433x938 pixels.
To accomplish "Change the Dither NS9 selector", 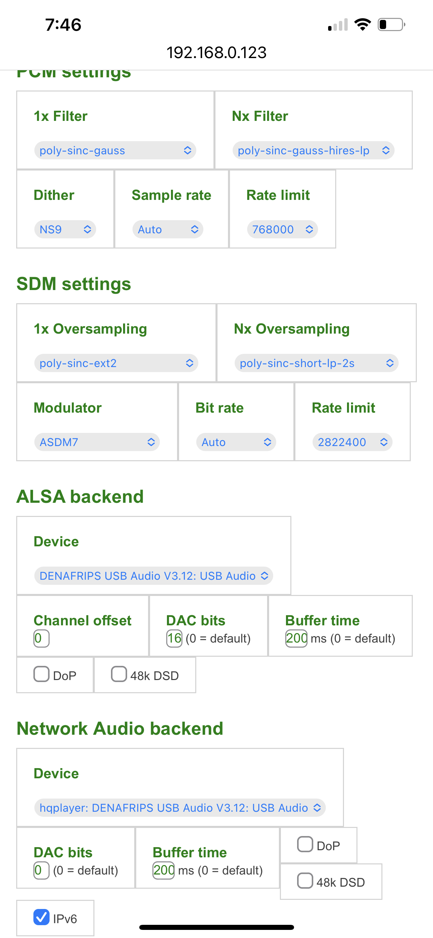I will click(x=65, y=229).
